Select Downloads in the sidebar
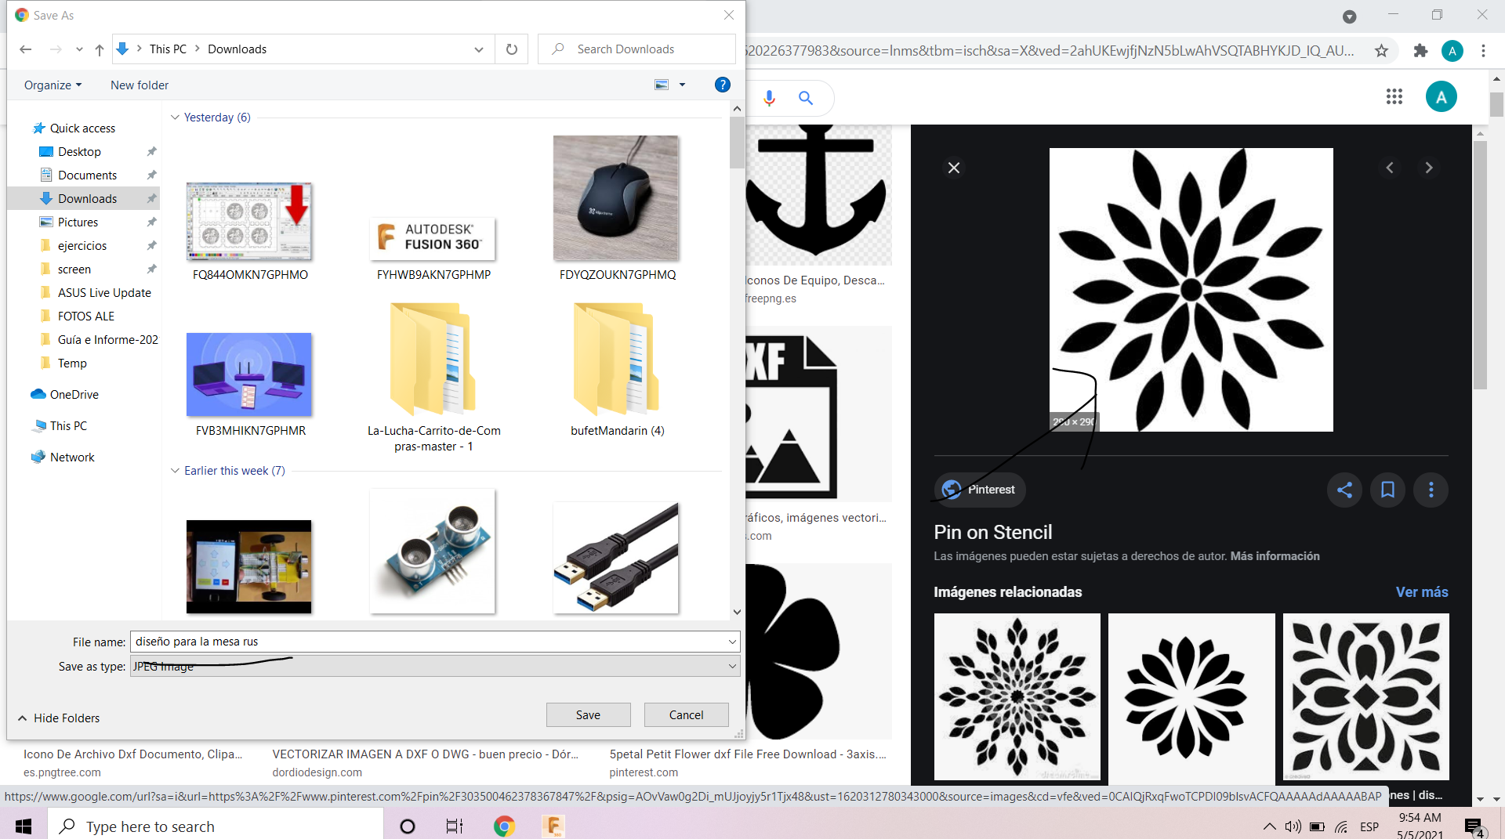Image resolution: width=1505 pixels, height=839 pixels. click(87, 198)
